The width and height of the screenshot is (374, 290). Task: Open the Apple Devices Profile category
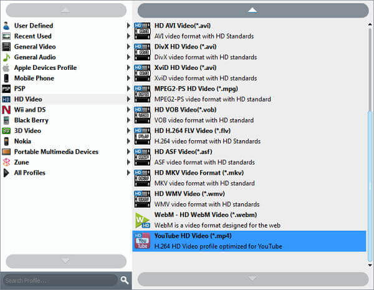point(66,67)
